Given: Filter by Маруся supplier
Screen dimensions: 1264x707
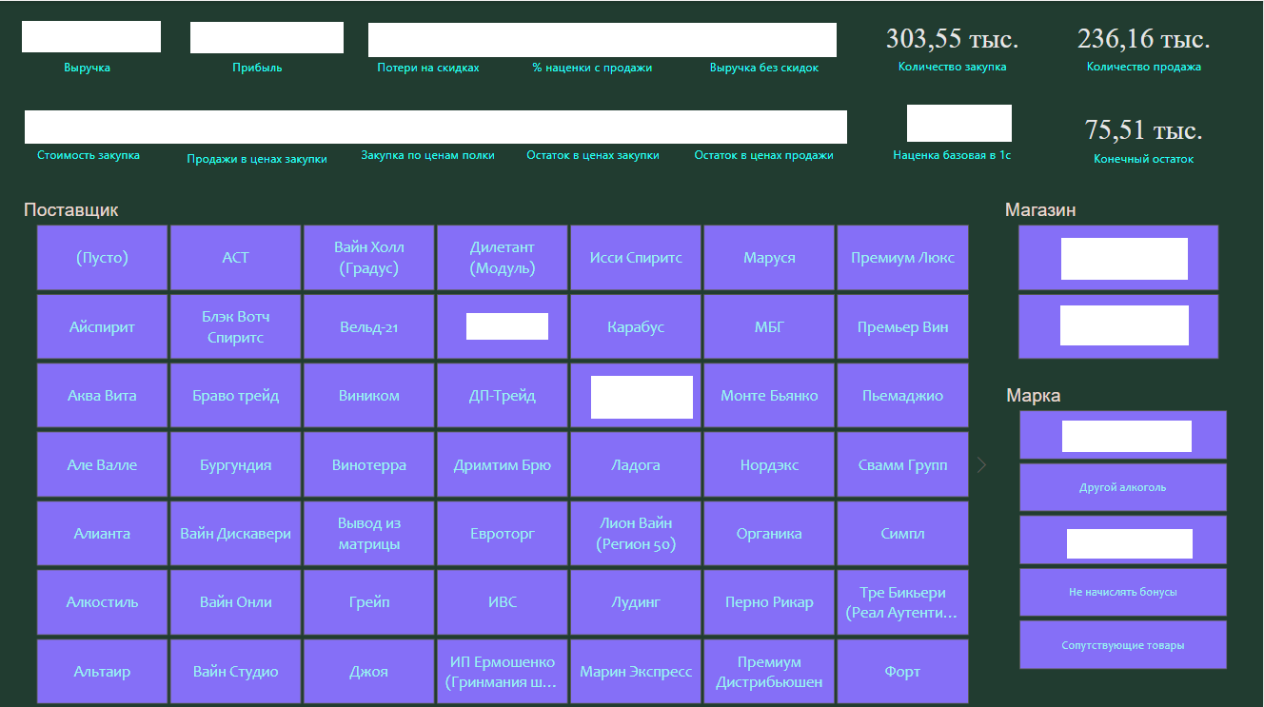Looking at the screenshot, I should point(769,258).
